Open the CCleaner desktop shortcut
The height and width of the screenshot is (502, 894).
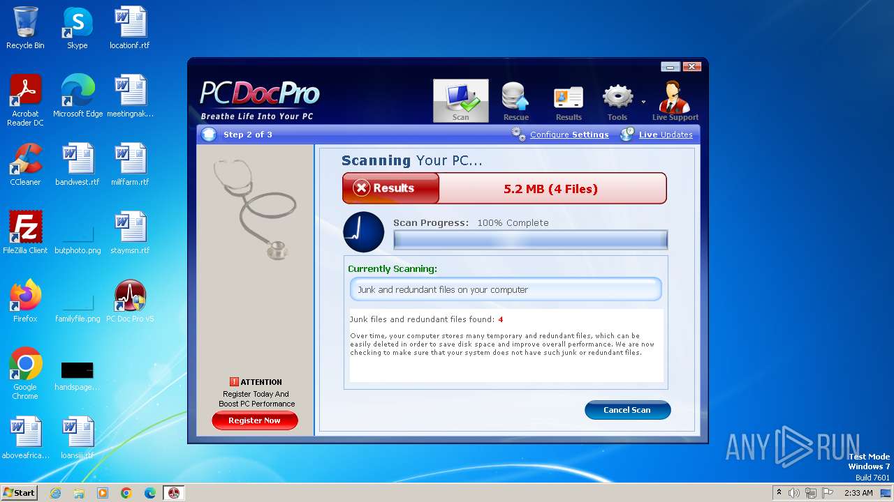[25, 165]
